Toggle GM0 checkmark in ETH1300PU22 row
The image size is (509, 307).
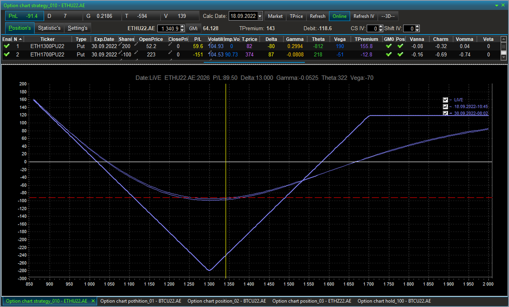click(389, 46)
